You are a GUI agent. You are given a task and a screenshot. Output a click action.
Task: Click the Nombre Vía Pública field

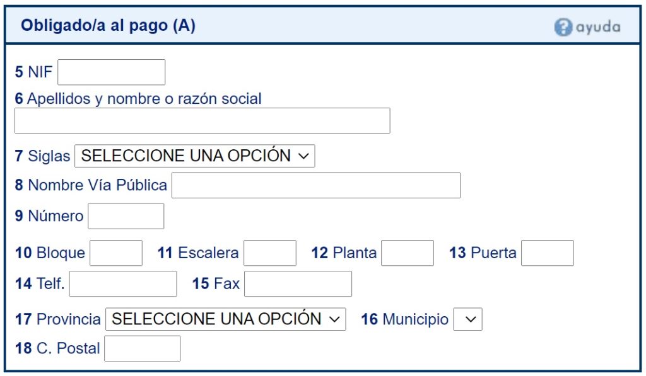point(315,185)
